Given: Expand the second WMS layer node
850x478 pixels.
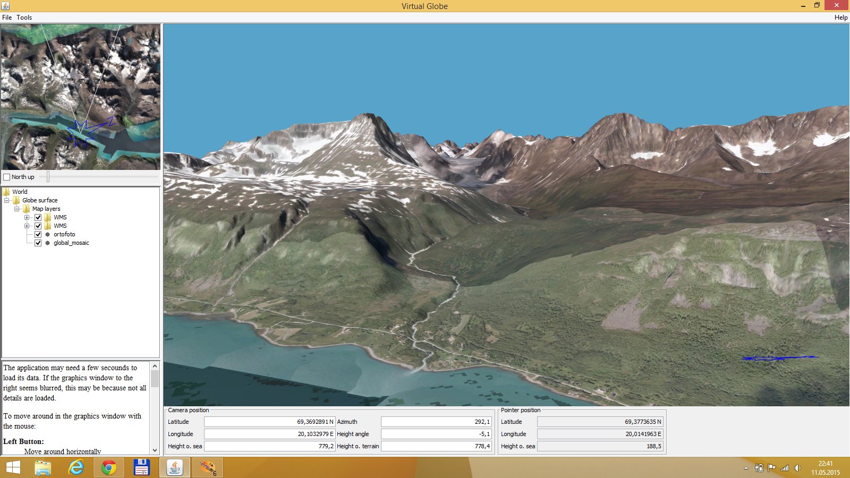Looking at the screenshot, I should point(27,226).
